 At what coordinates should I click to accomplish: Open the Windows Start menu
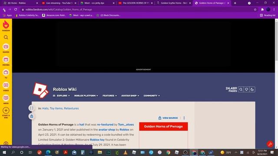(x=4, y=152)
